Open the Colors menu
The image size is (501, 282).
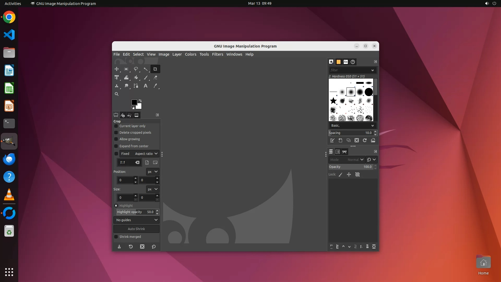coord(190,54)
